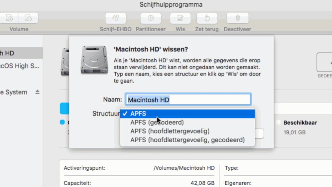Pick APFS (hoofdlettergevoelig, gecodeerd)
Viewport: 332px width, 187px height.
pos(187,140)
